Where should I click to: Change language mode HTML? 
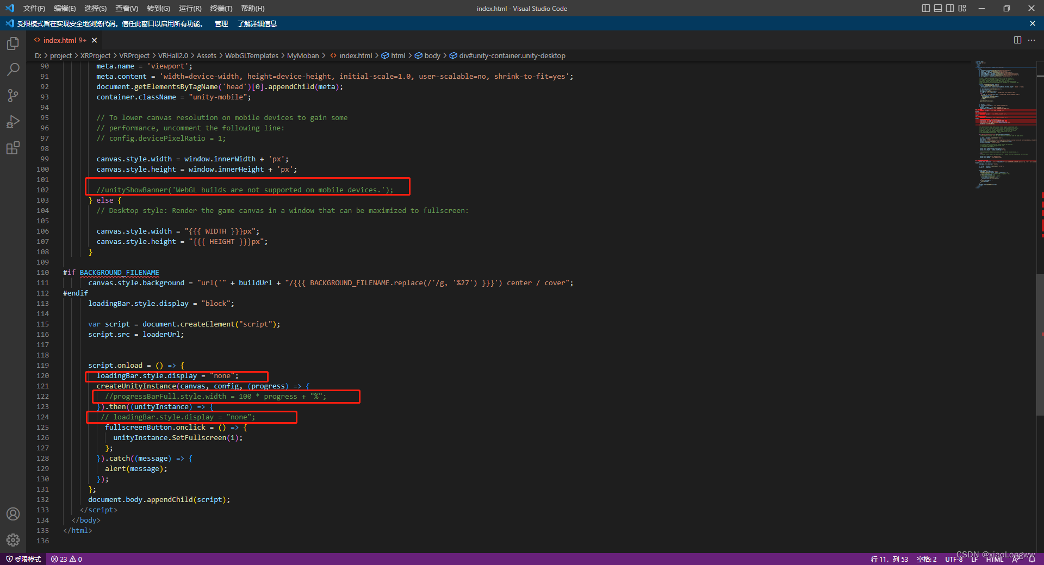995,559
